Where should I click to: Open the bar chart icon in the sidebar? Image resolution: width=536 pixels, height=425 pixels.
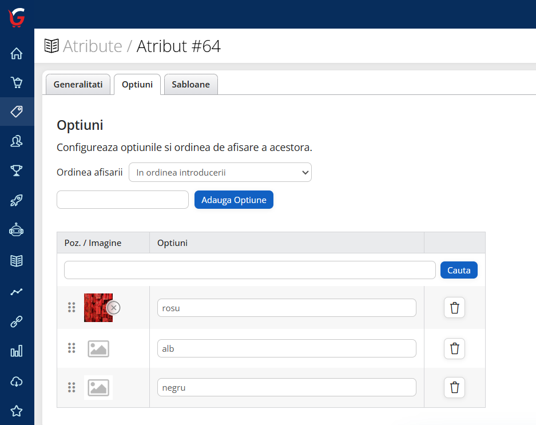click(17, 351)
